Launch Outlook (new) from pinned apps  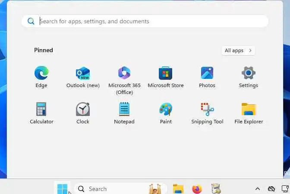click(83, 77)
